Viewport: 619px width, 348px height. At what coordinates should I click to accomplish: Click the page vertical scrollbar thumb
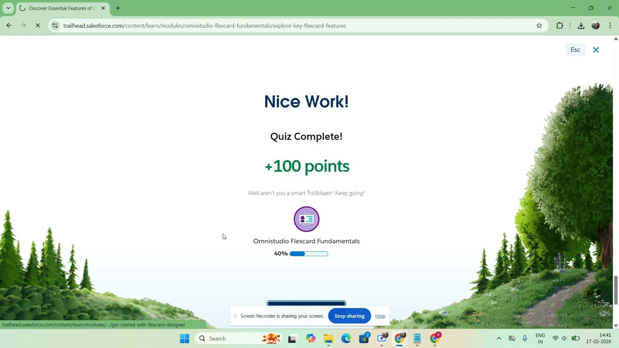[616, 290]
